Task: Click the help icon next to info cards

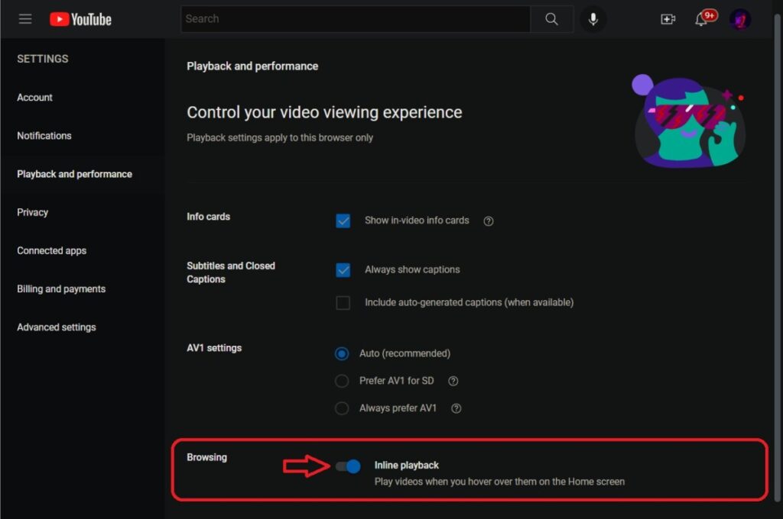Action: pyautogui.click(x=488, y=221)
